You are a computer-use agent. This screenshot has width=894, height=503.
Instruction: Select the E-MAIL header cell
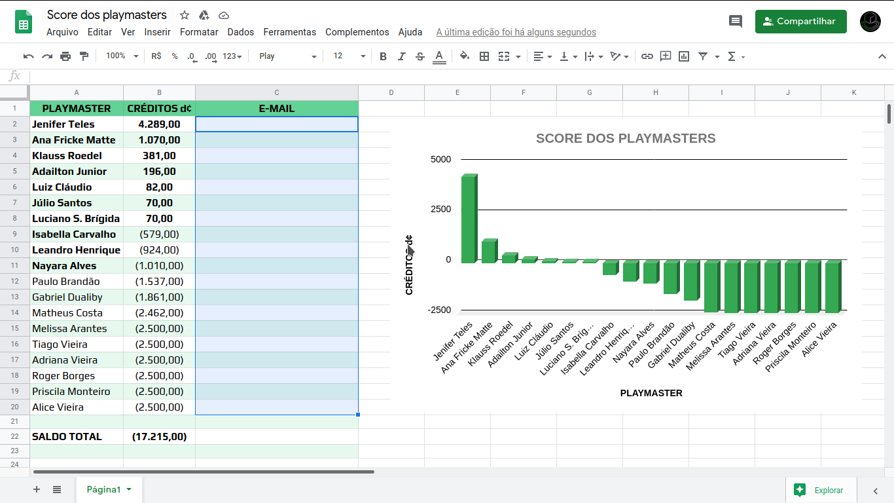(x=277, y=108)
